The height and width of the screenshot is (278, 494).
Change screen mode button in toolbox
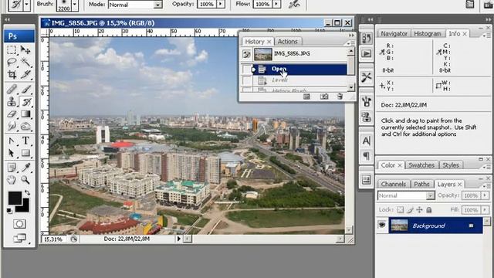[19, 238]
